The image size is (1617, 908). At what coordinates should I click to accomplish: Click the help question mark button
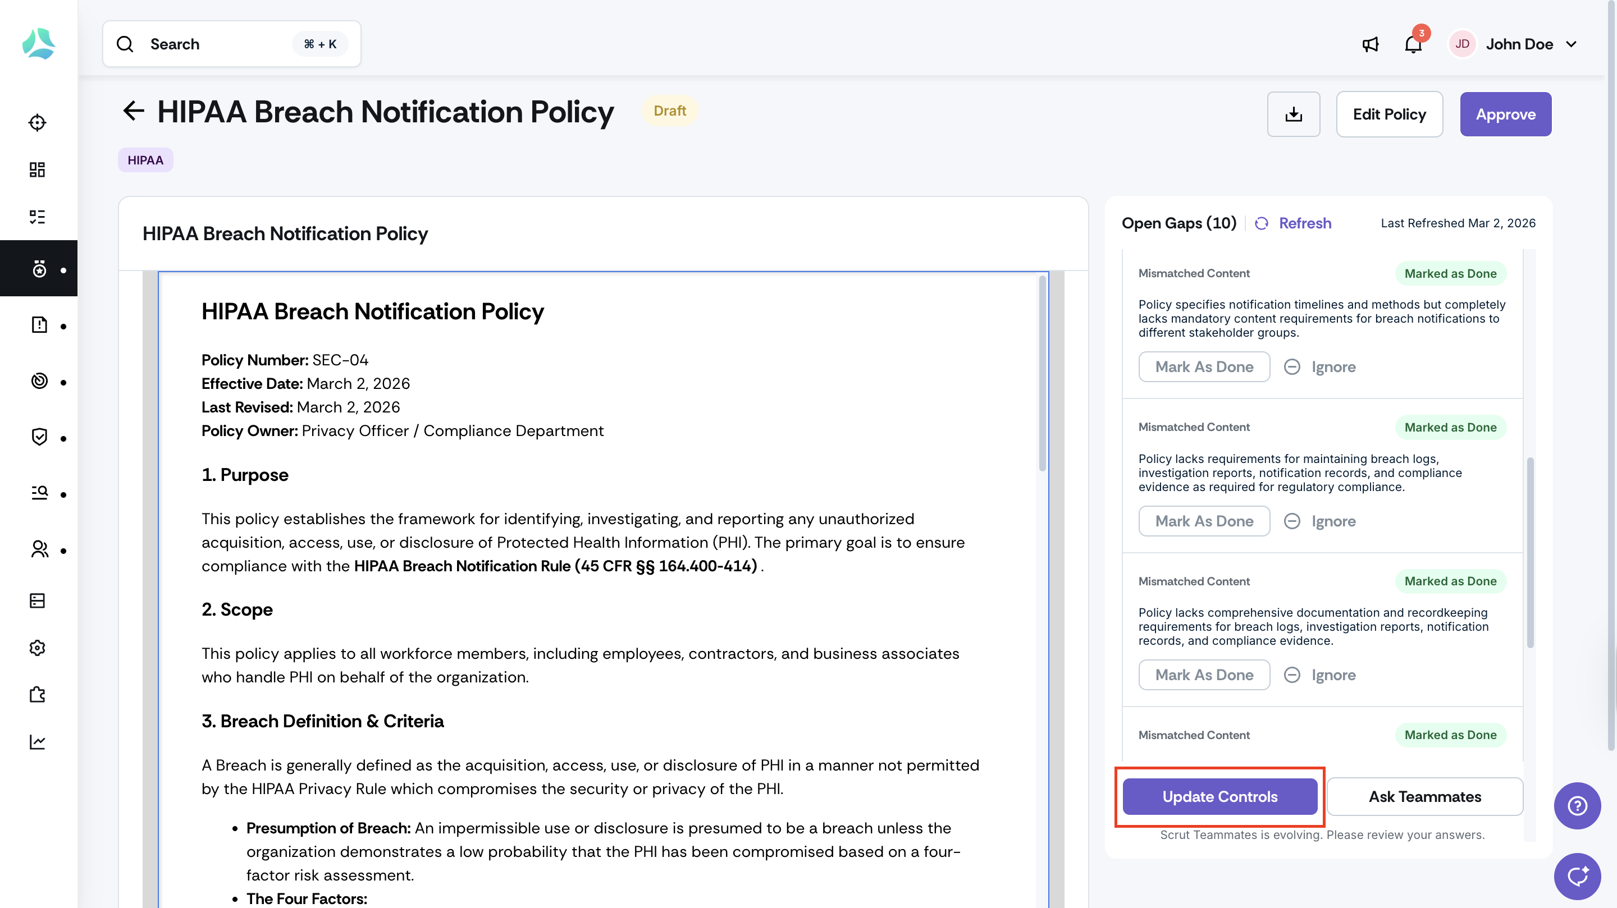point(1577,806)
